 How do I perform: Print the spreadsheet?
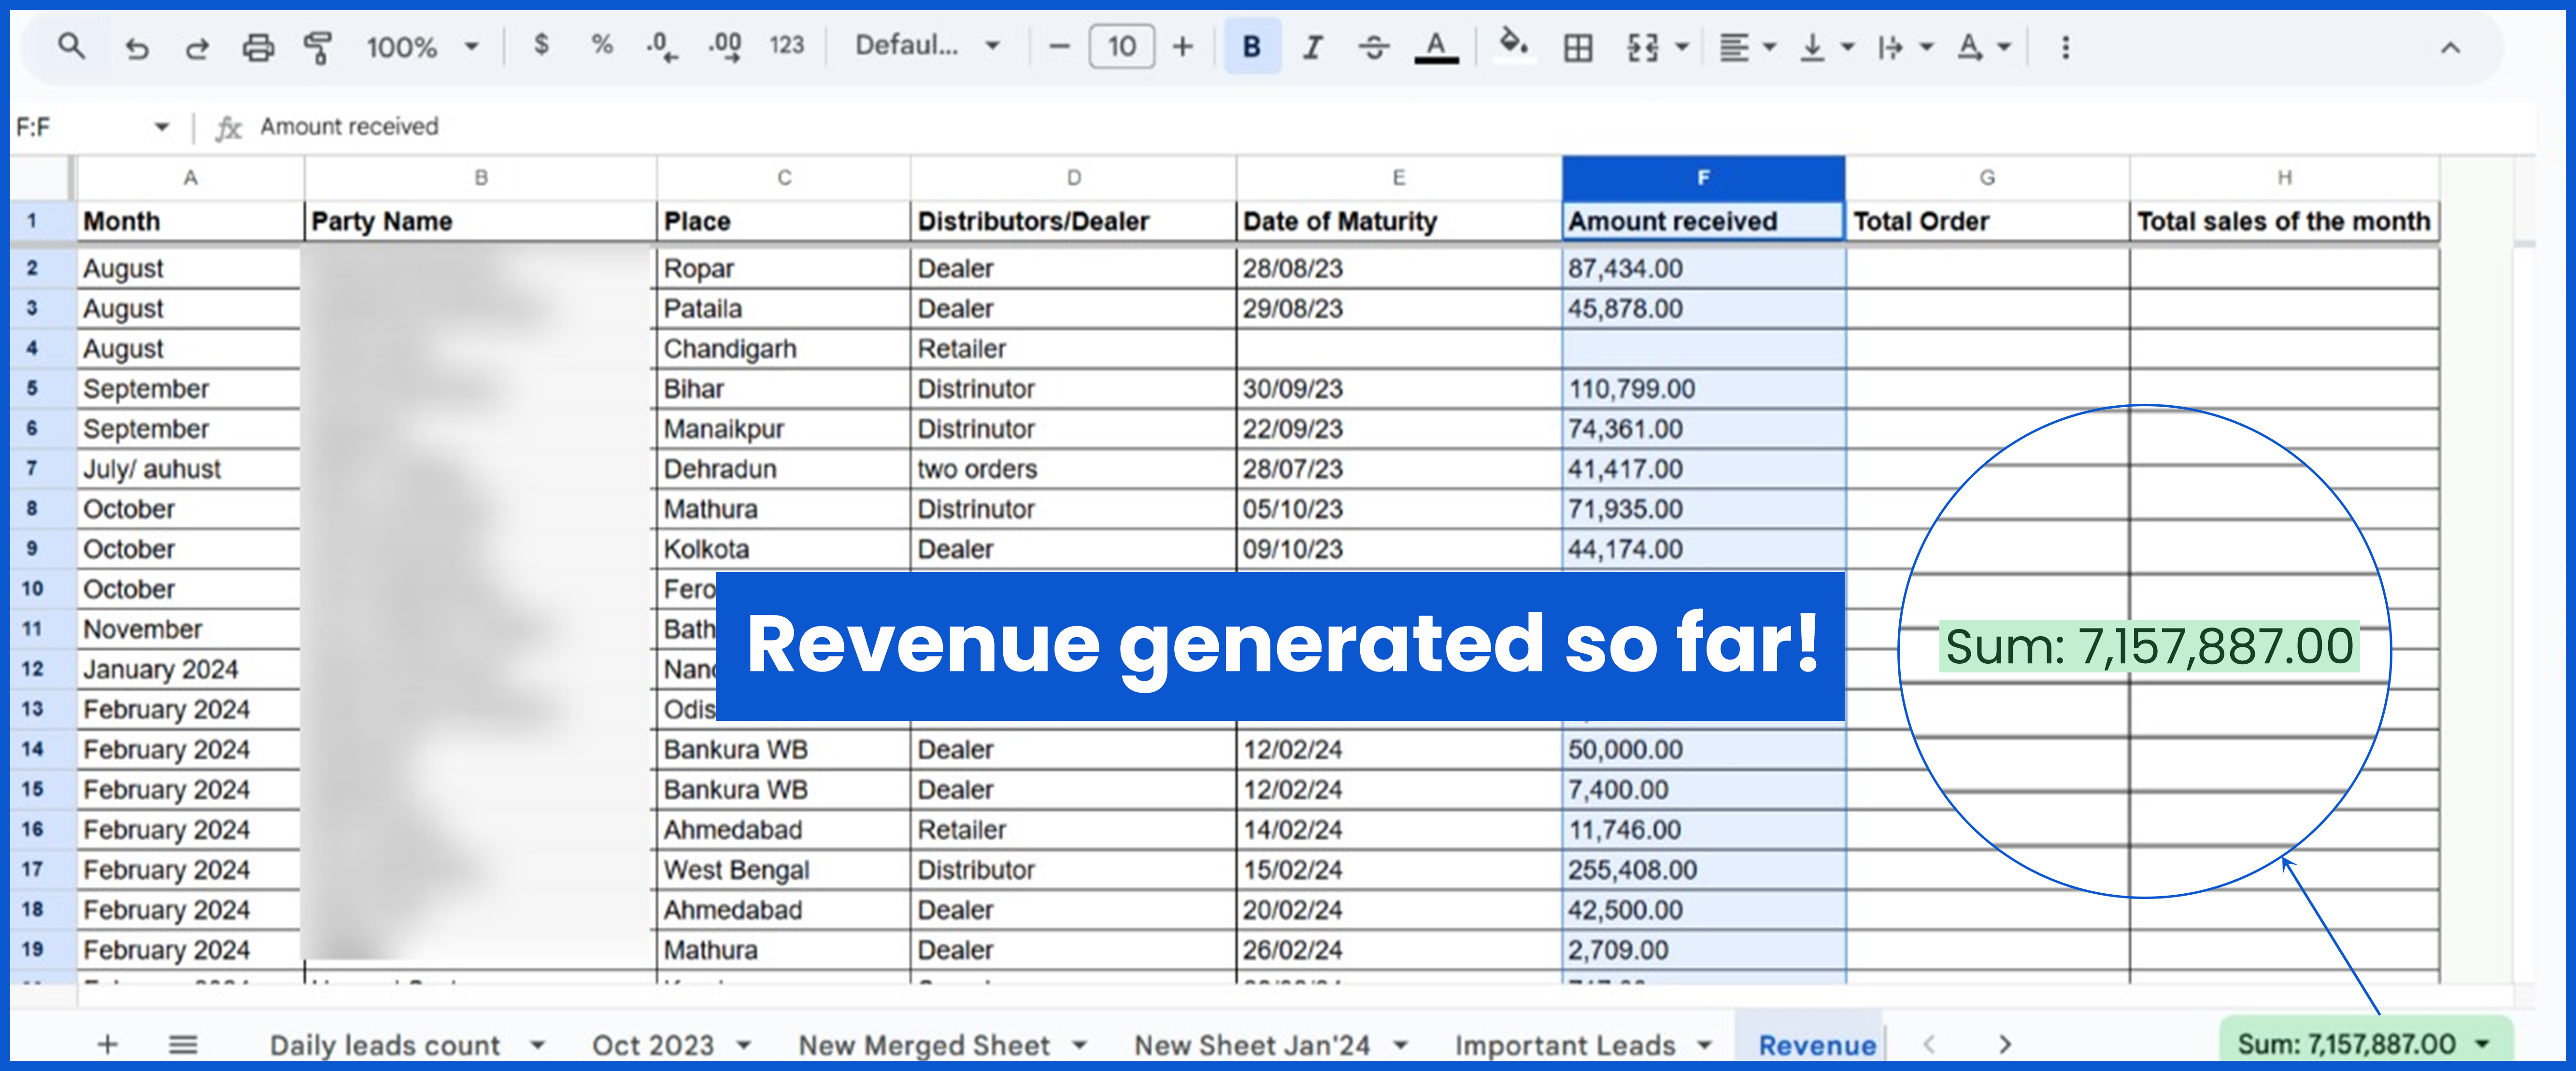click(258, 46)
